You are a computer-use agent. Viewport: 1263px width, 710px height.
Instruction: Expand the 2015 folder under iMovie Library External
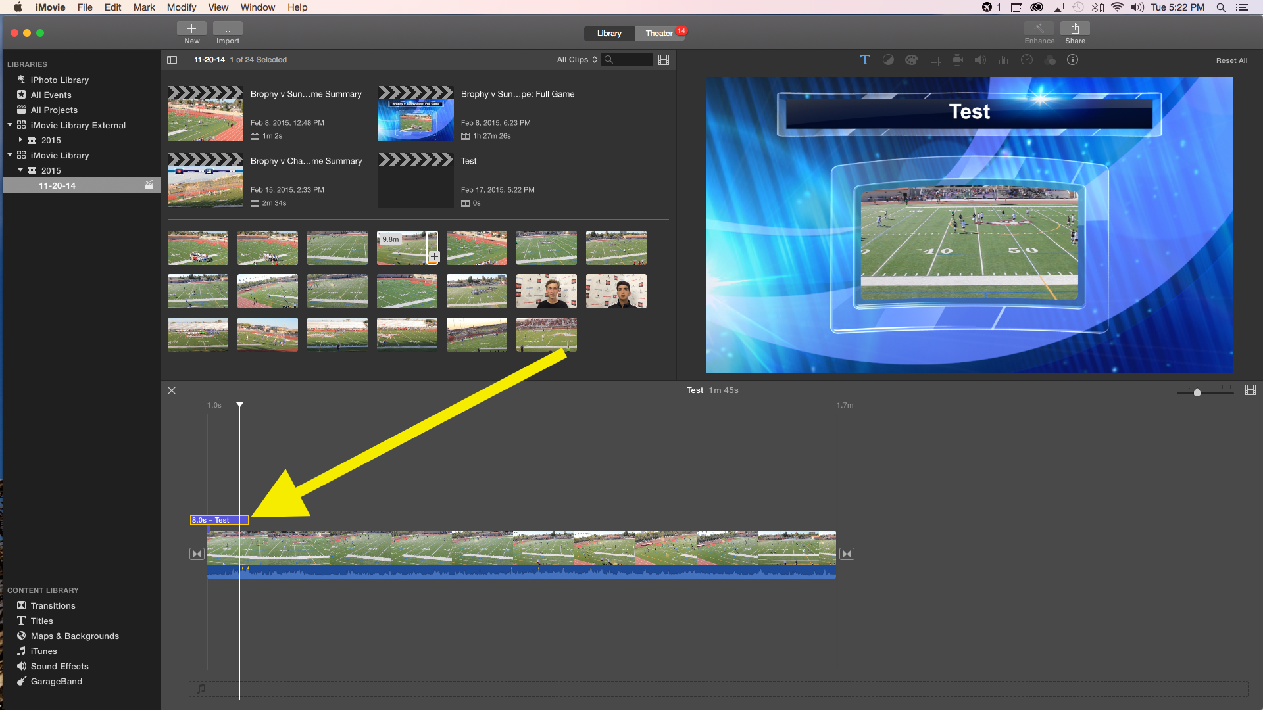click(x=21, y=140)
